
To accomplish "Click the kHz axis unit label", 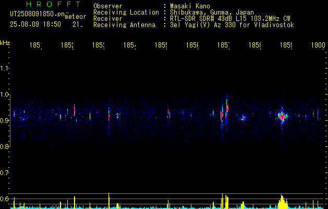I will pos(5,43).
